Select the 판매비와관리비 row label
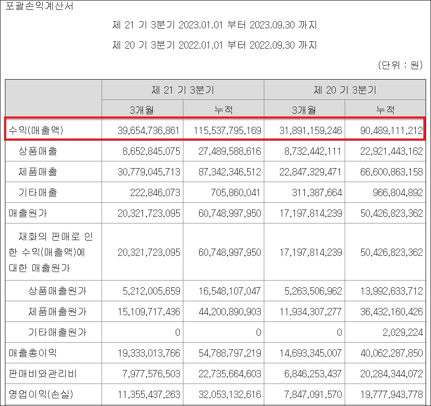431x406 pixels. [43, 374]
